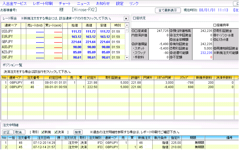Image resolution: width=240 pixels, height=150 pixels.
Task: Click the 取引証拠金 header in positions table
Action: (x=113, y=78)
